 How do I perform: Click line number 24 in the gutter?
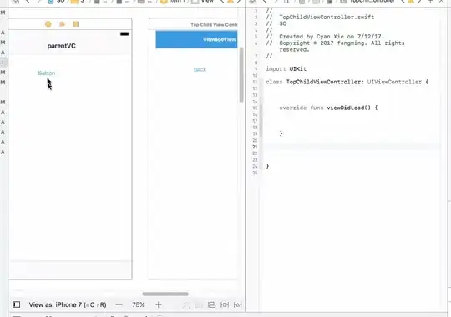click(255, 166)
